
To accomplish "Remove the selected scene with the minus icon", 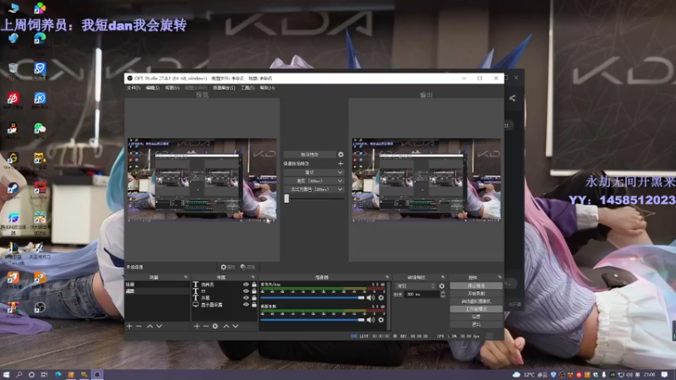I will click(139, 326).
